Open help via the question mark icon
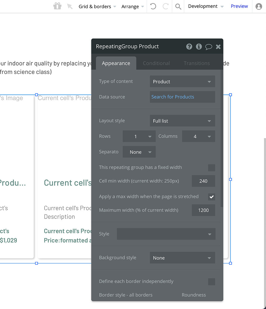 (x=189, y=46)
